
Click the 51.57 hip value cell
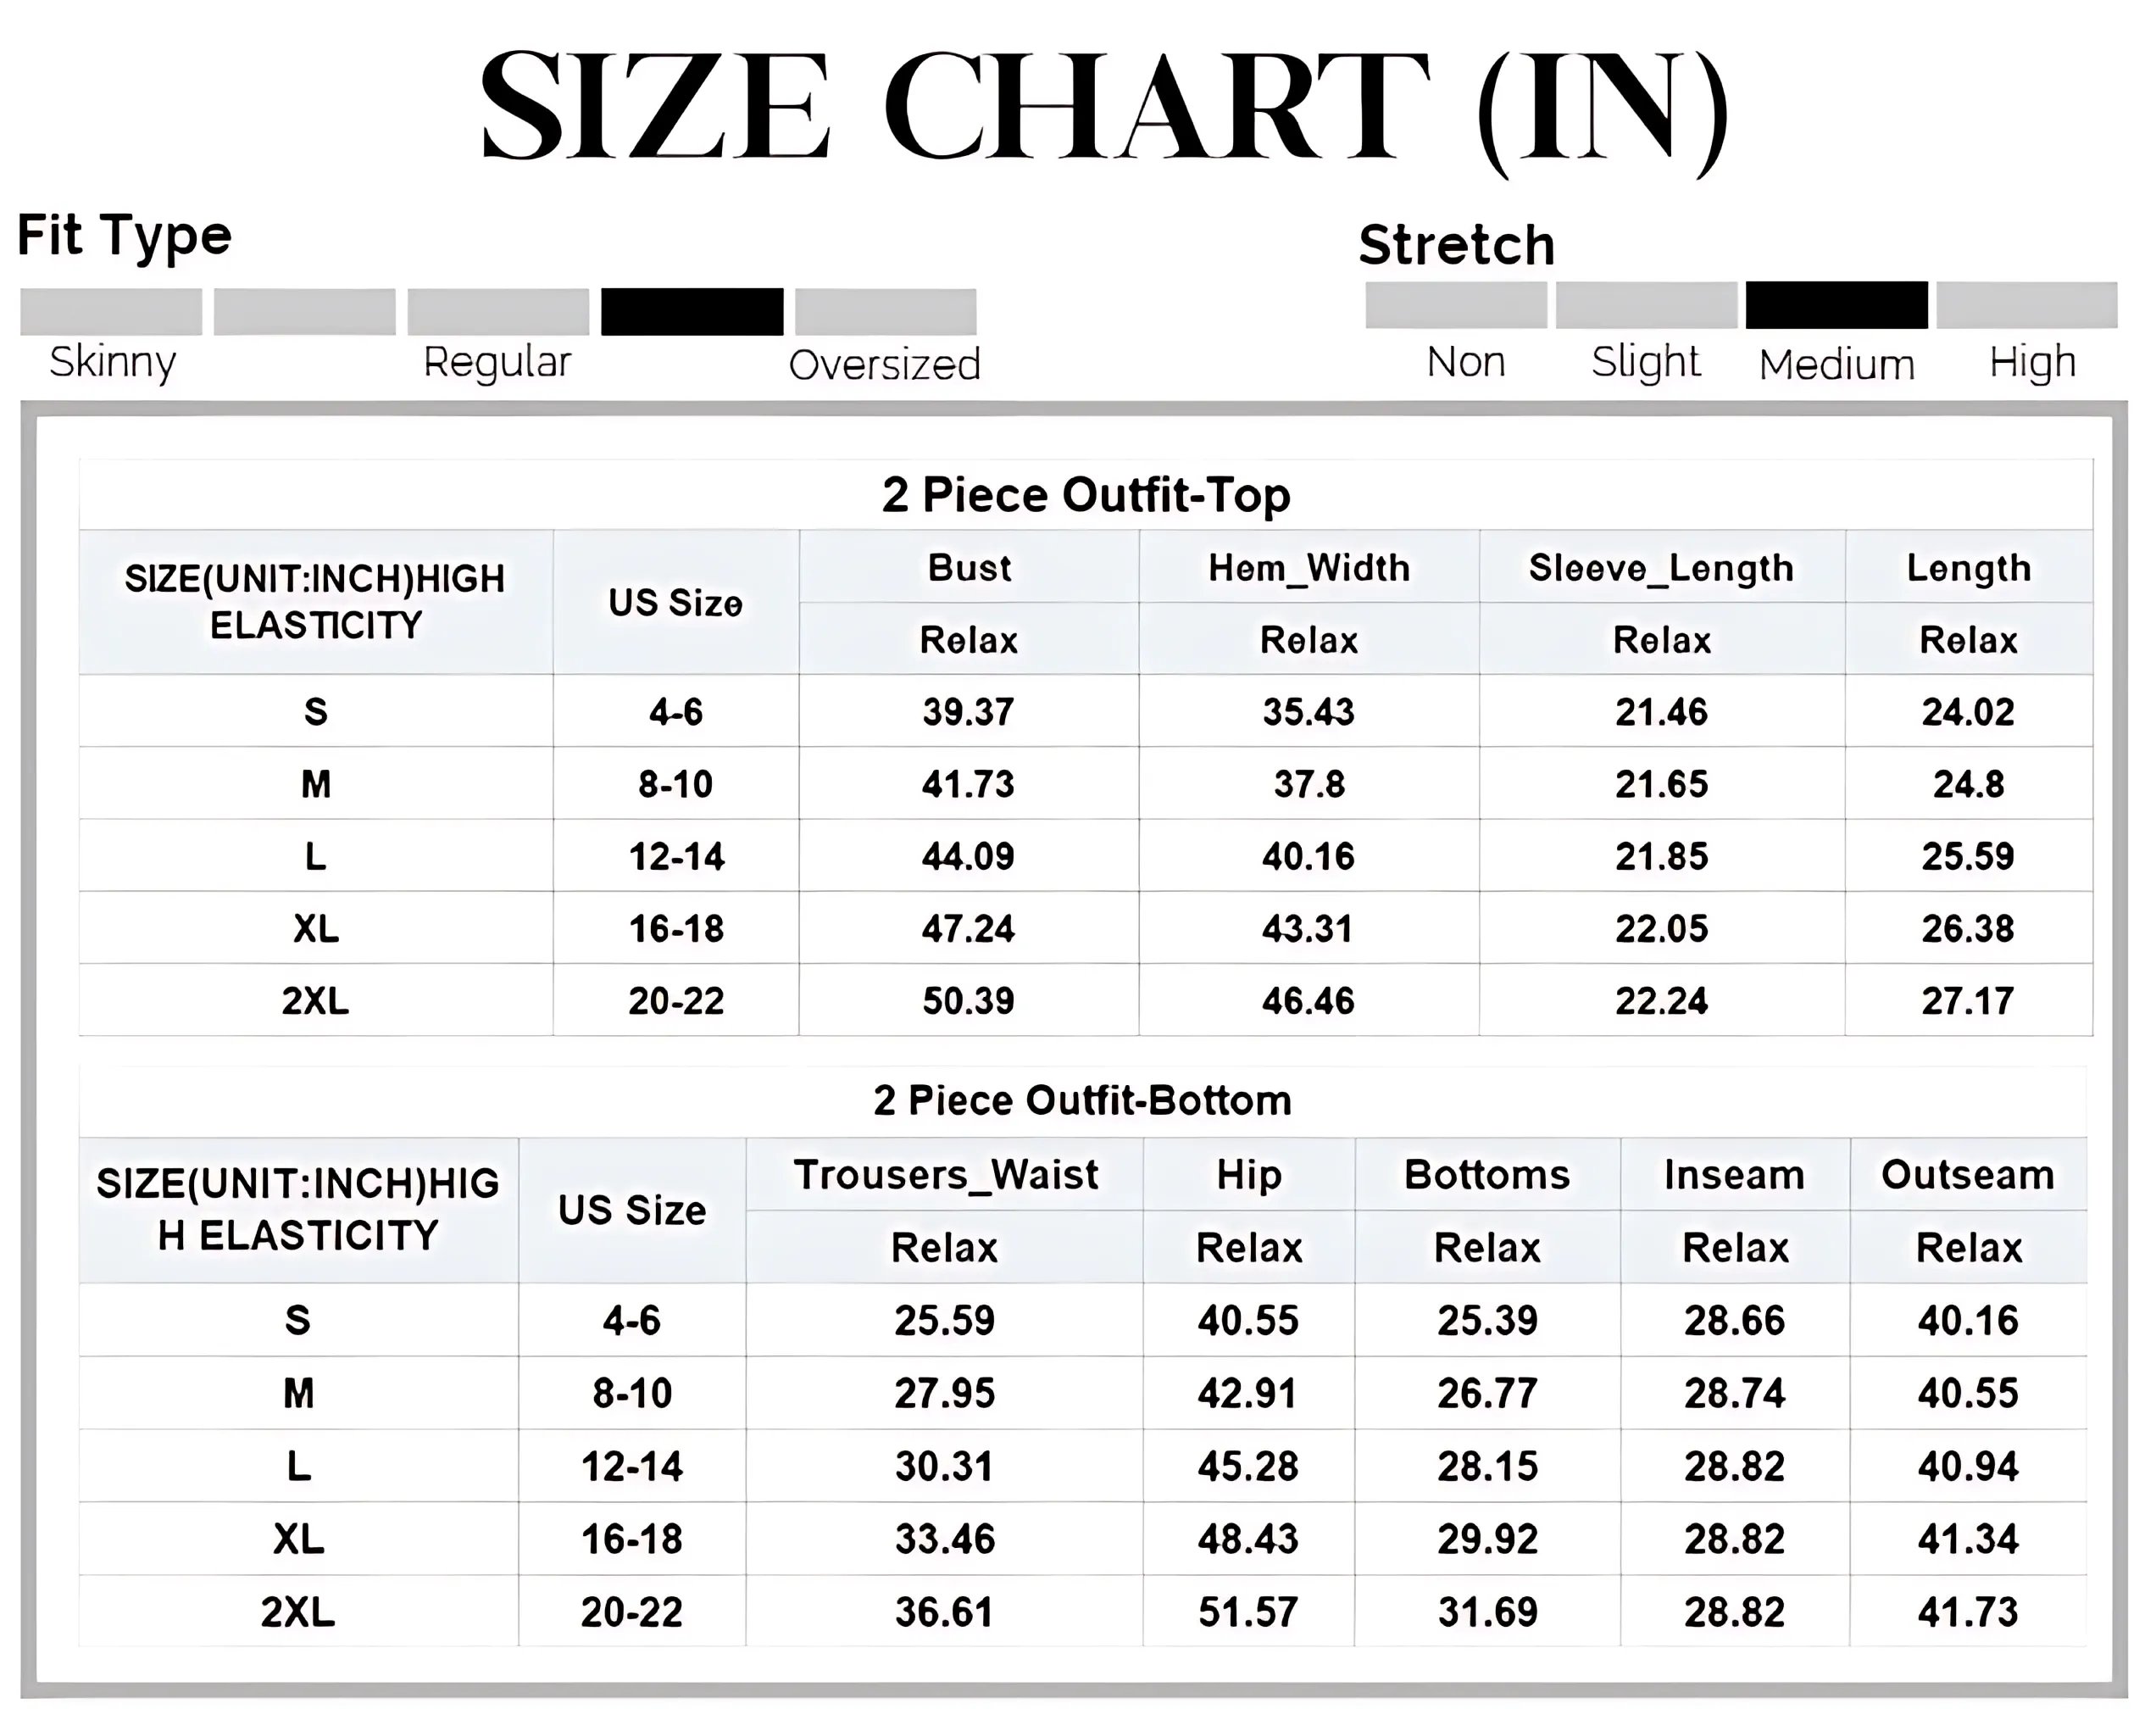[1248, 1612]
